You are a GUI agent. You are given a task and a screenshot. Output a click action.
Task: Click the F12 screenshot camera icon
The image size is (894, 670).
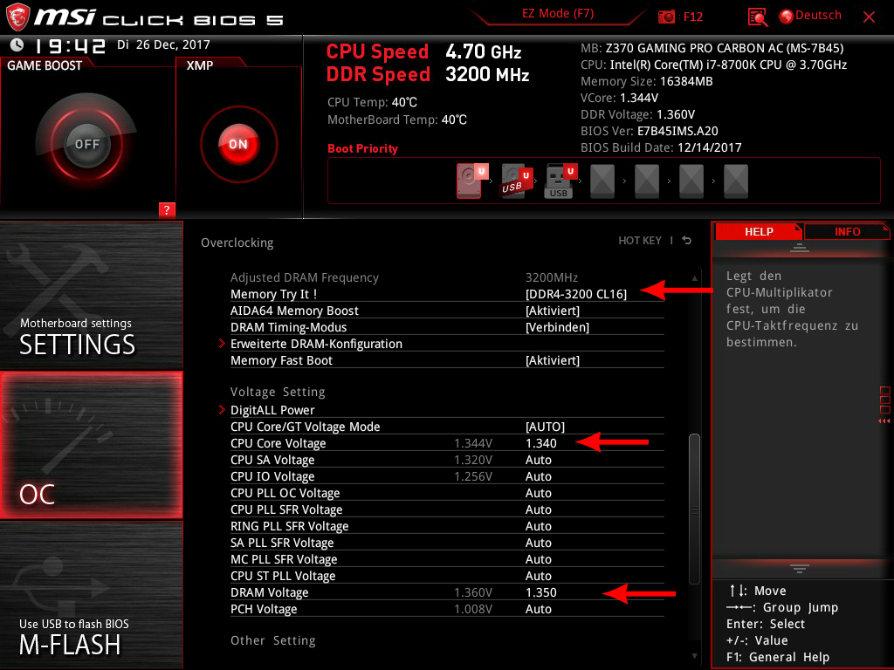tap(666, 17)
